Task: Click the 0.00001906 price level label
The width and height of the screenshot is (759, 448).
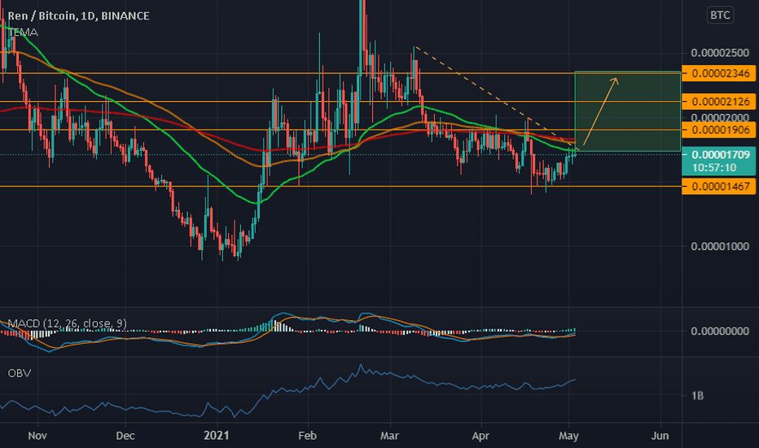Action: point(718,130)
